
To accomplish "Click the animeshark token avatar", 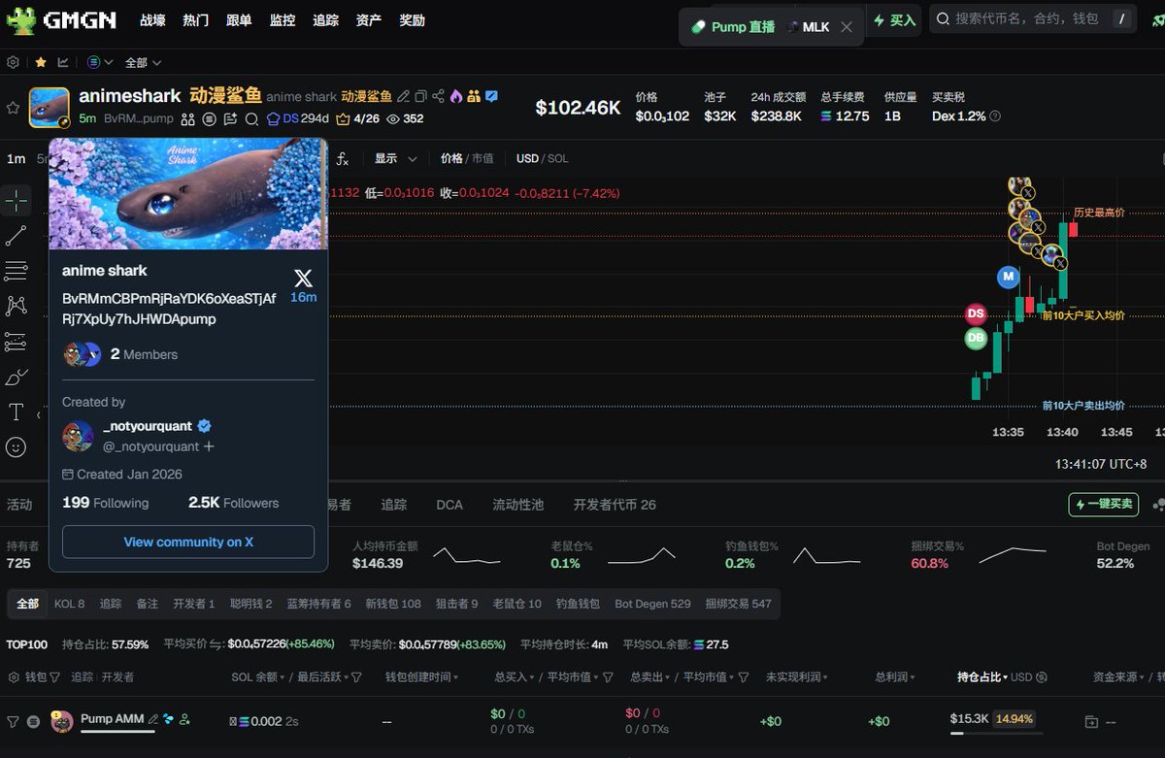I will [x=49, y=108].
